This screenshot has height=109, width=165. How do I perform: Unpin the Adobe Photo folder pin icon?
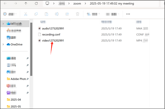point(27,79)
